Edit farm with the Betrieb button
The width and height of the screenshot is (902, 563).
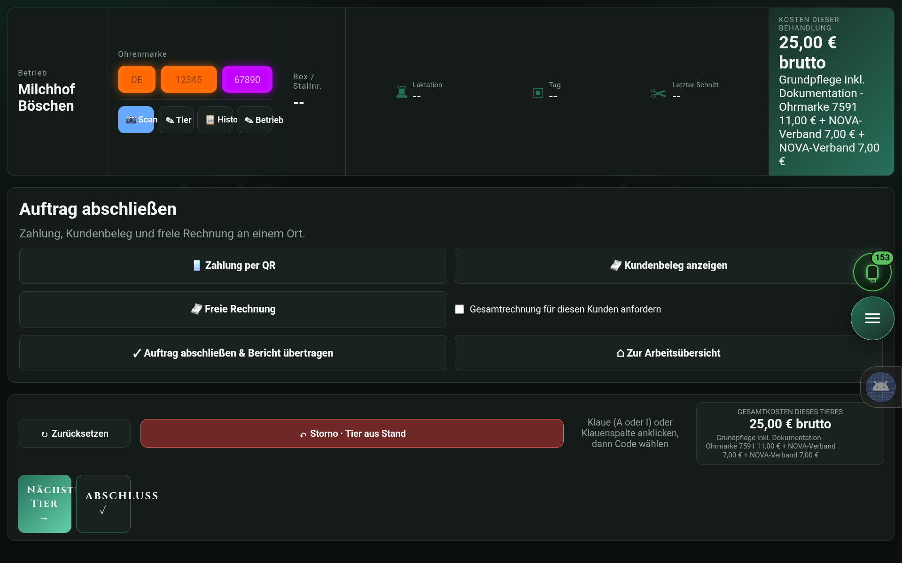point(255,120)
